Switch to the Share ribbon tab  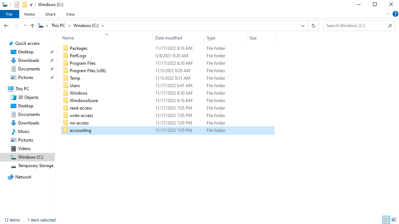tap(50, 14)
